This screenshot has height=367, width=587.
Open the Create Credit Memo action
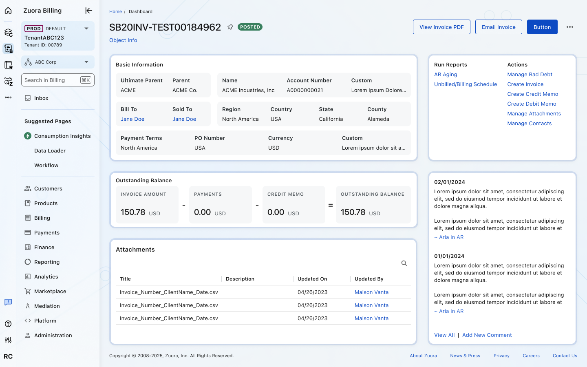point(532,94)
